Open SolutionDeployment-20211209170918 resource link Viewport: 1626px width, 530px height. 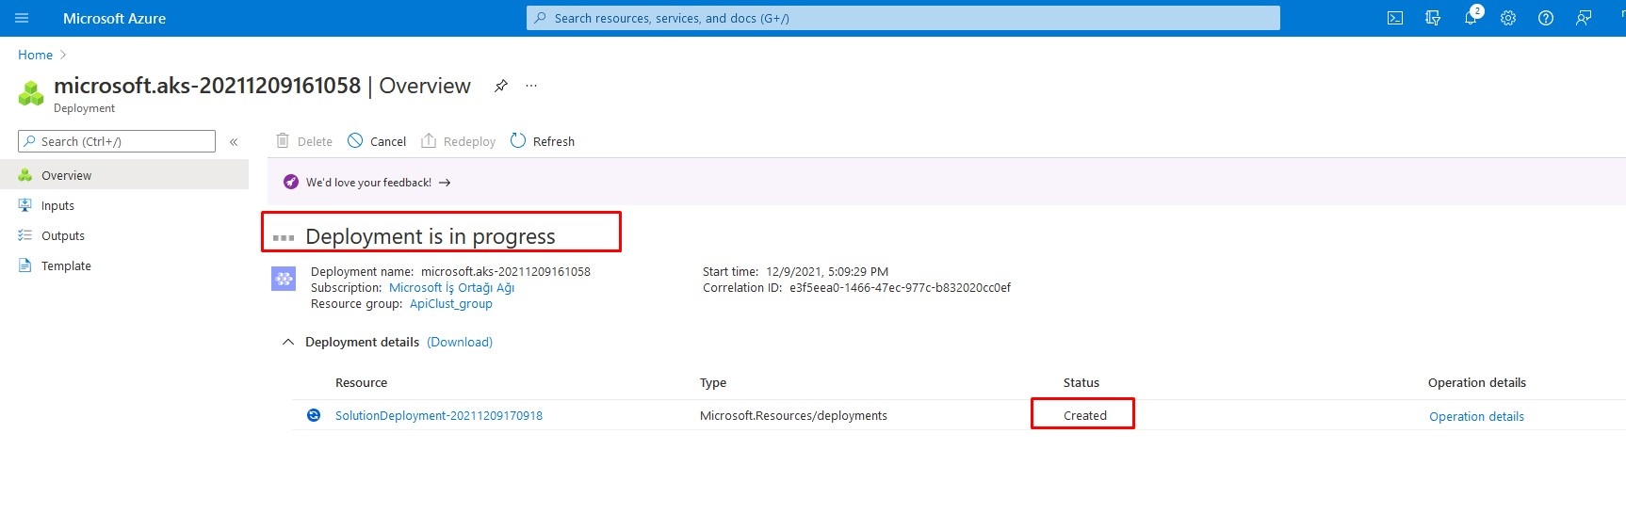(x=439, y=415)
